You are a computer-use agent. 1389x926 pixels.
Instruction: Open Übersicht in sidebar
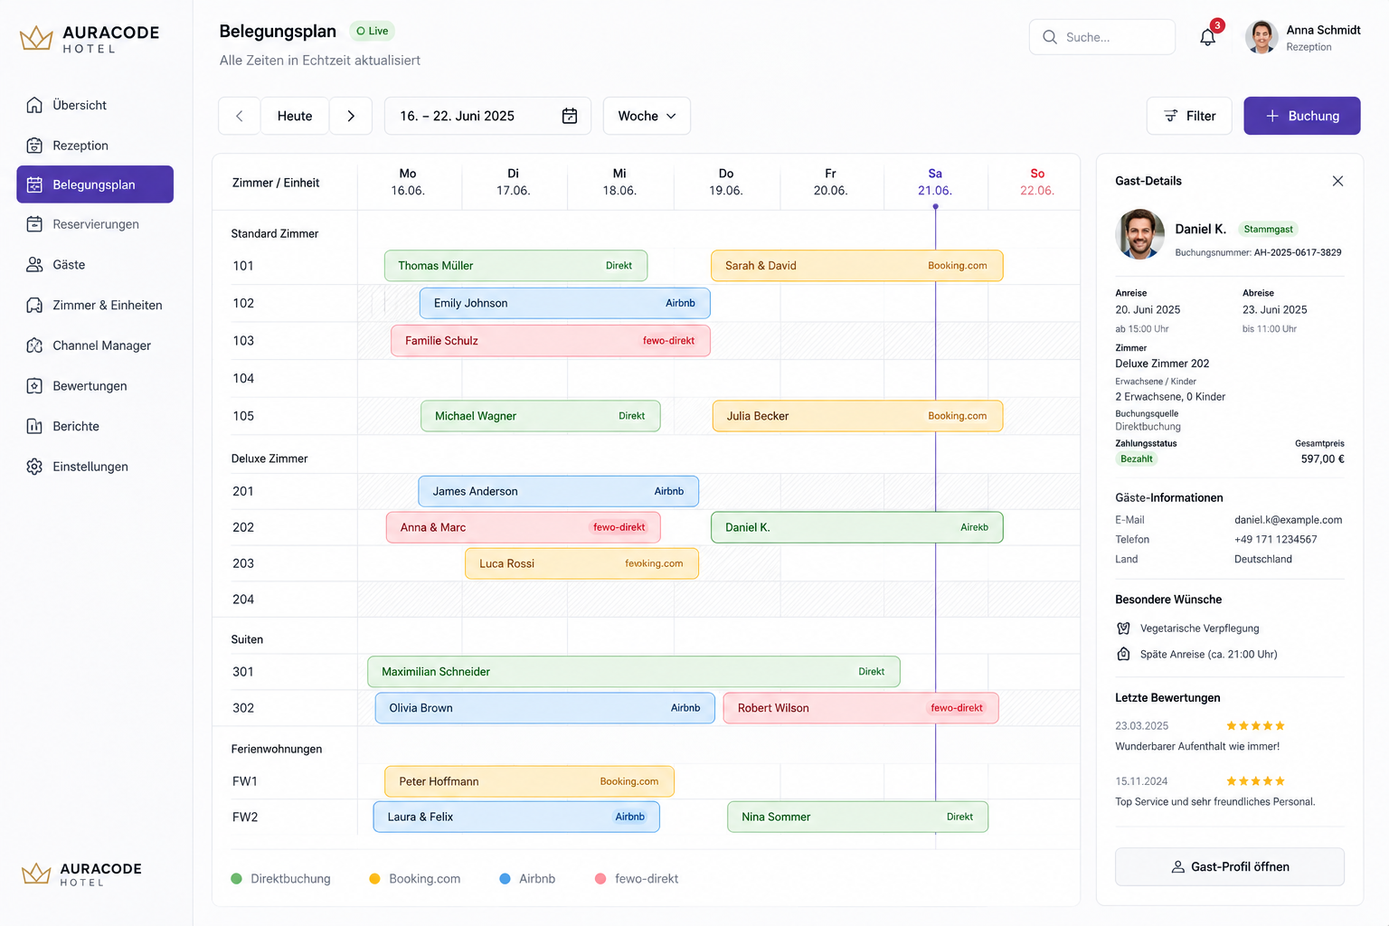coord(95,105)
